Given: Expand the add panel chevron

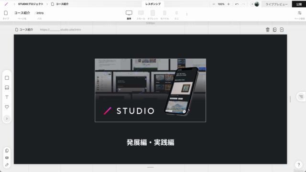Looking at the screenshot, I should point(7,118).
